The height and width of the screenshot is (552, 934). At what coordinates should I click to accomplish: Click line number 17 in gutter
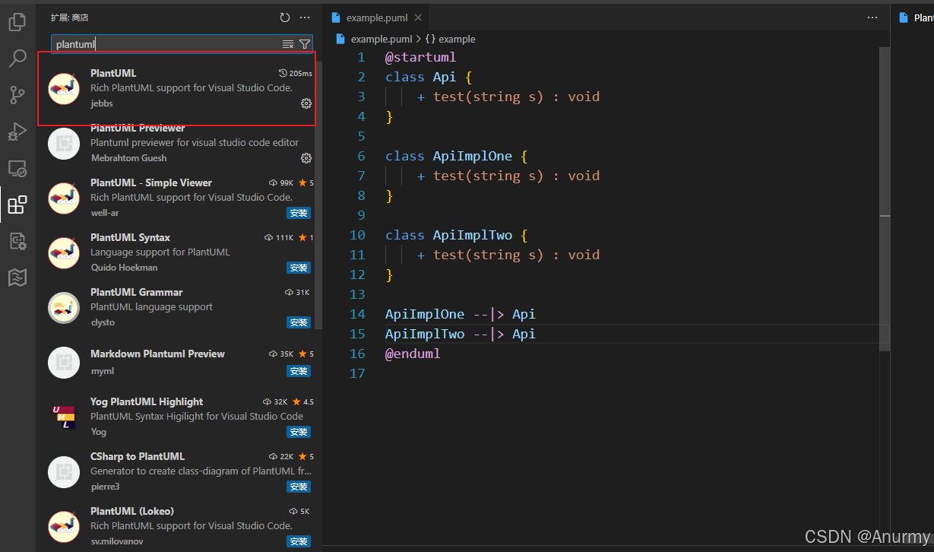[x=357, y=373]
